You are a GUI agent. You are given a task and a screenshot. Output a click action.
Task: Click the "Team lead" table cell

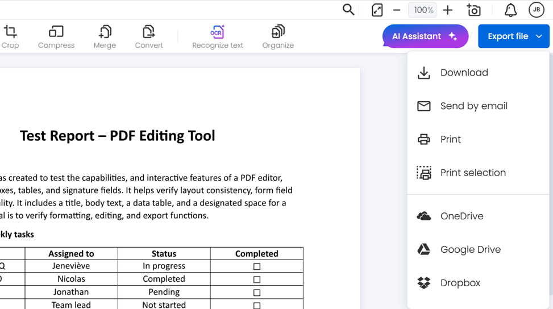(x=71, y=305)
